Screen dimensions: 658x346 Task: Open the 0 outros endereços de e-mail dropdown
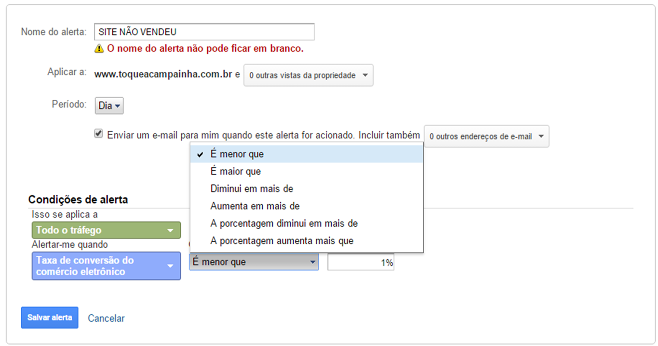pos(486,136)
